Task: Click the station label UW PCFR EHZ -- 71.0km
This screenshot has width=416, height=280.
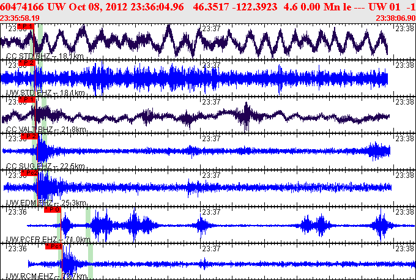Action: point(48,240)
